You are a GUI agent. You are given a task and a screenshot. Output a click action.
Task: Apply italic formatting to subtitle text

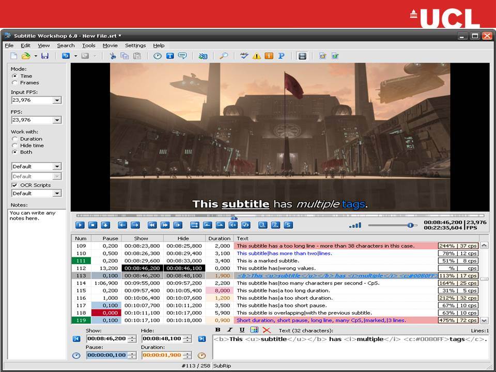[x=230, y=330]
